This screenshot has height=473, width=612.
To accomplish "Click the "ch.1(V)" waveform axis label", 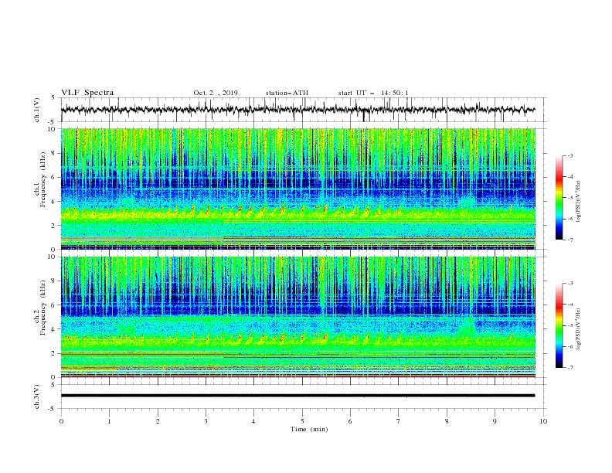I will [x=37, y=110].
